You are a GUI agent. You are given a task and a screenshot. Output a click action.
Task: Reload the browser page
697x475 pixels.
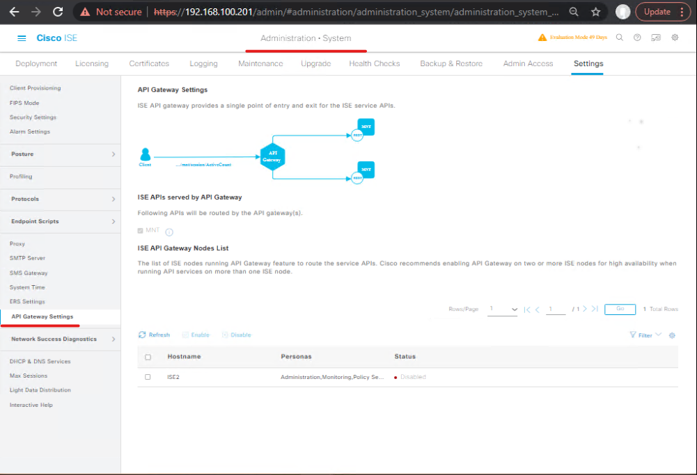point(58,12)
